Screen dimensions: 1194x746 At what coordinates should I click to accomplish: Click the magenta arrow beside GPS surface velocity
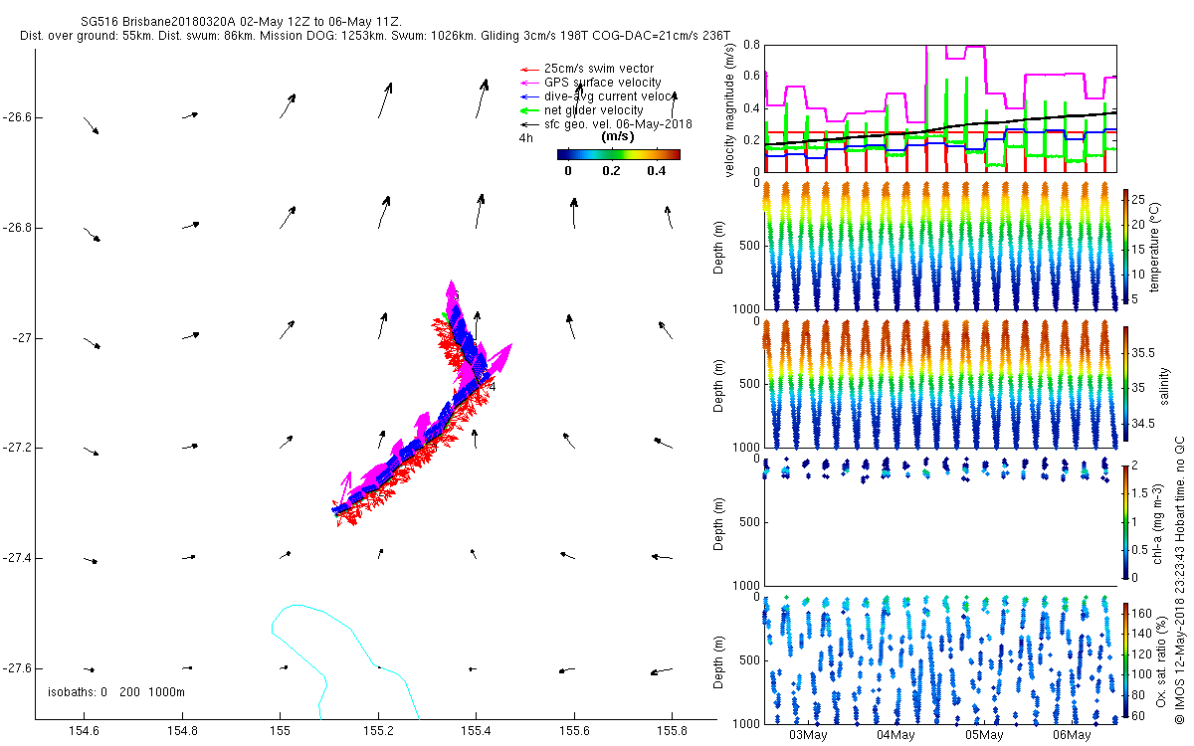pyautogui.click(x=530, y=83)
